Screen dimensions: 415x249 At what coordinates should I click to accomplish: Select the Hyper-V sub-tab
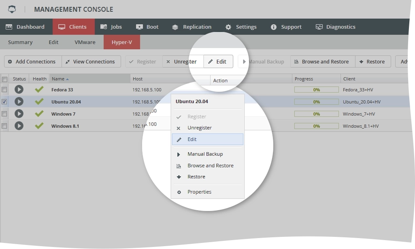122,42
